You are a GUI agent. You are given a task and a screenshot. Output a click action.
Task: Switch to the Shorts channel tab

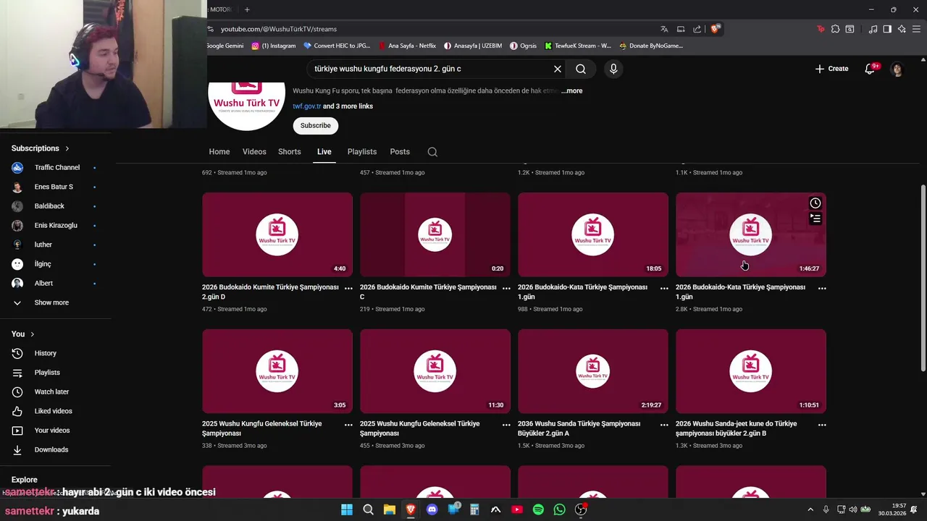pos(290,152)
